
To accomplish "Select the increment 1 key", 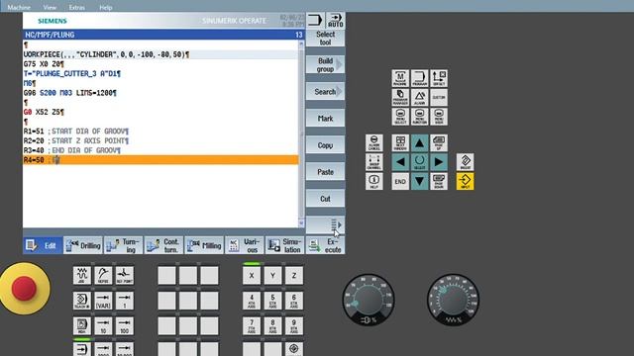I will pos(125,301).
